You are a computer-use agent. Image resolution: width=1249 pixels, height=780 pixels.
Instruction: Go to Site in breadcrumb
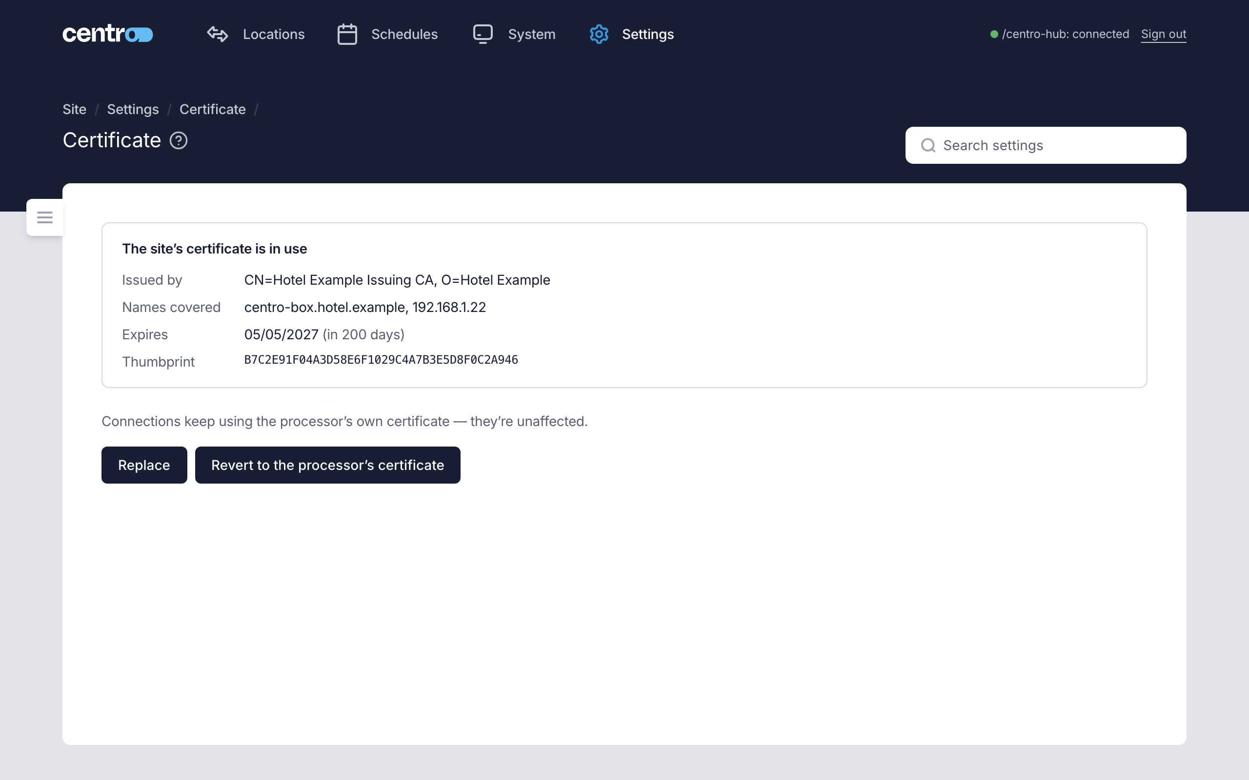click(74, 109)
